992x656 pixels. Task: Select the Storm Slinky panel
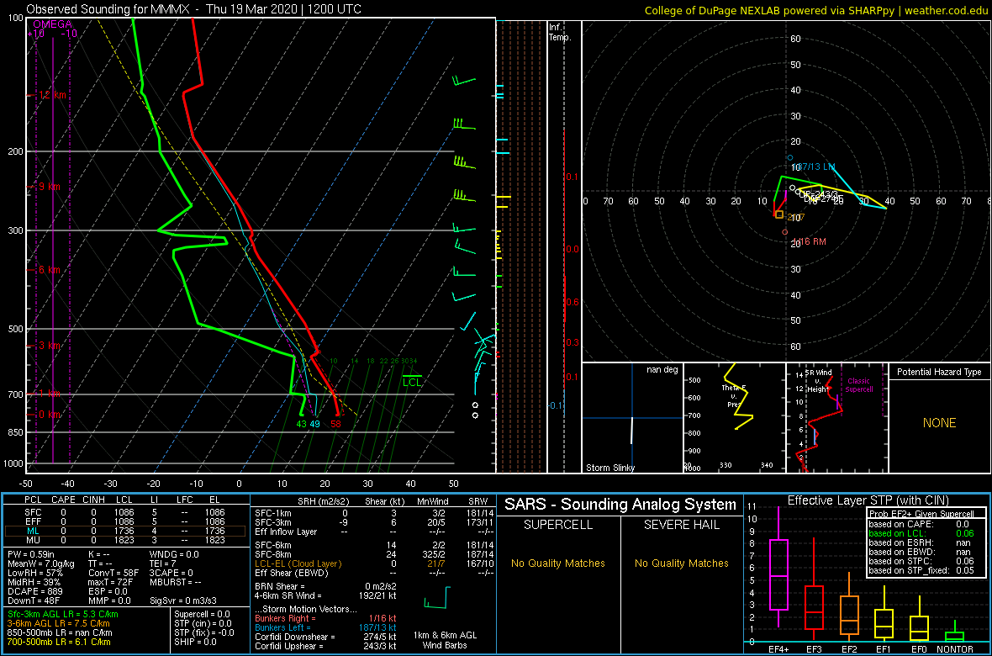(631, 418)
